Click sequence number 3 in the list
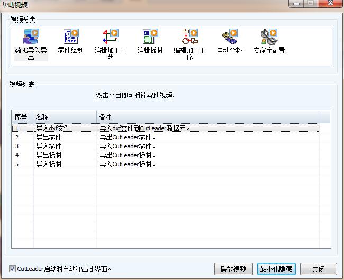Viewport: 344px width, 280px height. [17, 146]
